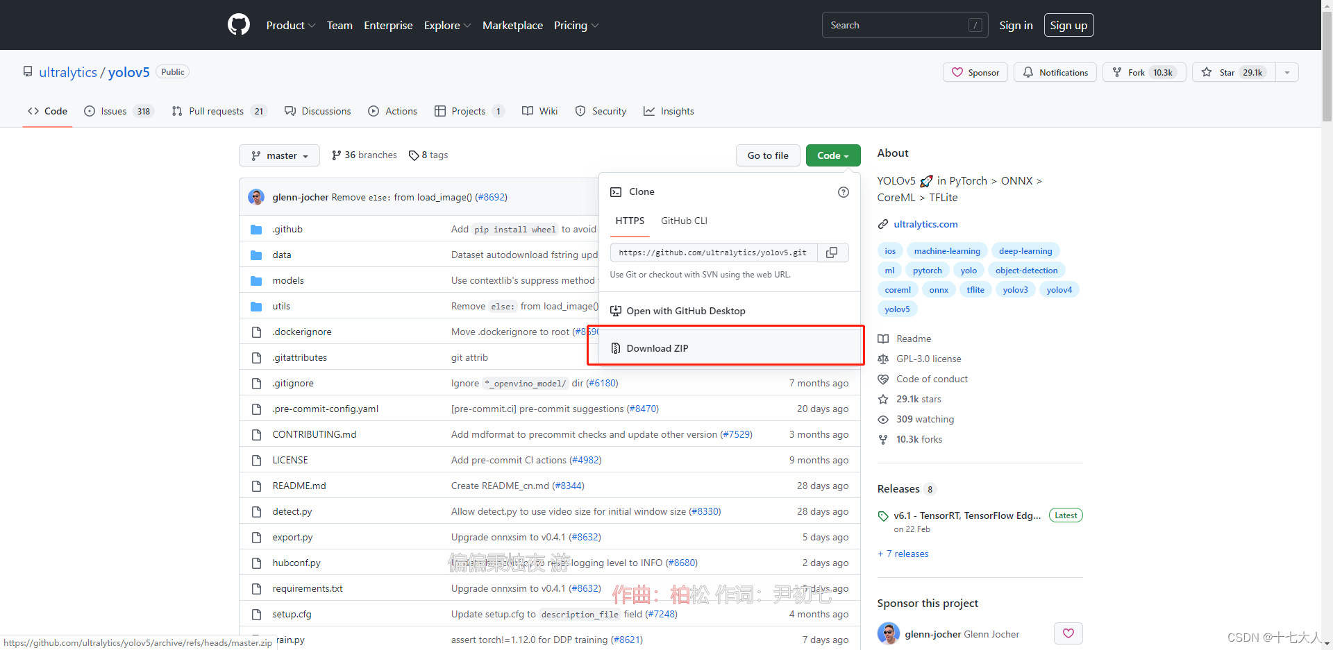Click the heart icon beside glenn-jocher sponsor
The image size is (1333, 650).
(x=1068, y=633)
